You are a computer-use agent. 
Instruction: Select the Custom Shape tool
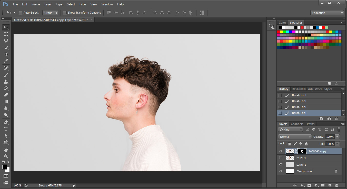coord(6,142)
